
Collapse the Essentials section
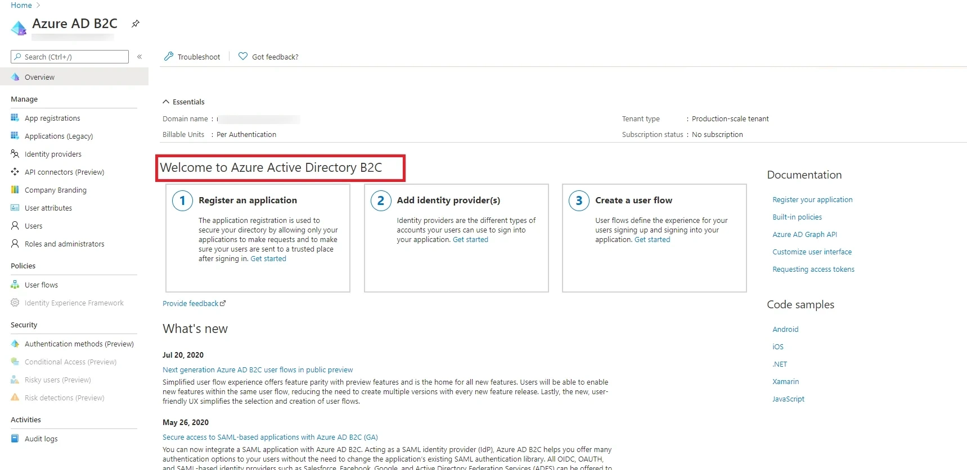[x=166, y=102]
